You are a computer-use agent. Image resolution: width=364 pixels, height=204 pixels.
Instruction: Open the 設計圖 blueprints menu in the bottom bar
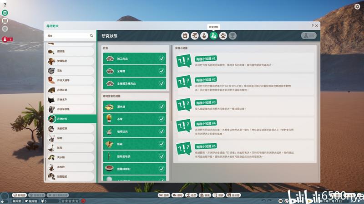point(234,195)
